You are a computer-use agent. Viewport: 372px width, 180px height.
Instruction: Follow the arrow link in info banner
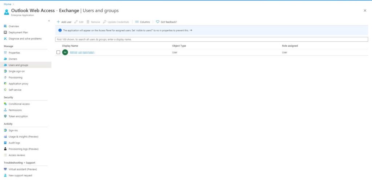point(191,30)
